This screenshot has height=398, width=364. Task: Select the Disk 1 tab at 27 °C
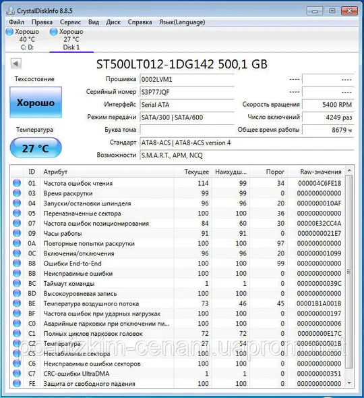coord(71,39)
